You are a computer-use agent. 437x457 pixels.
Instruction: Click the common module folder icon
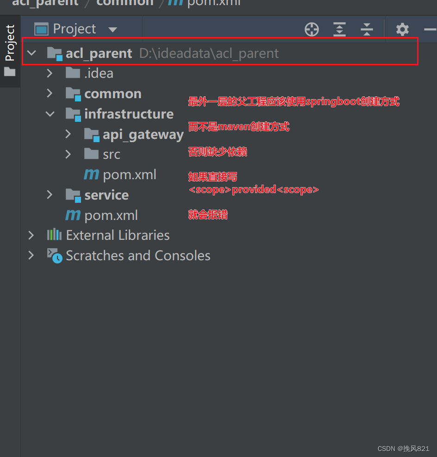coord(73,94)
